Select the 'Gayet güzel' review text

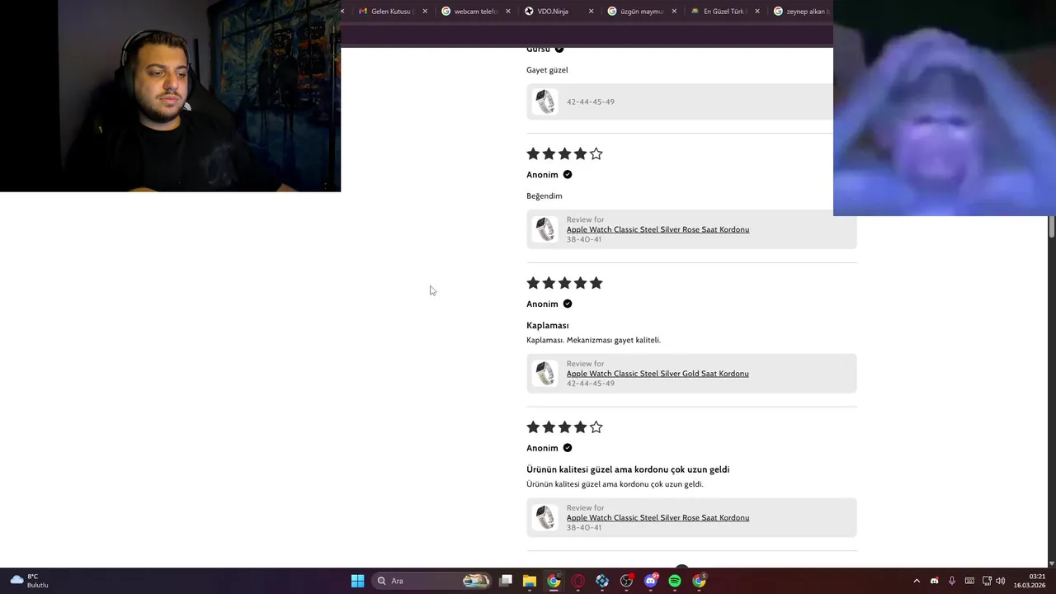pyautogui.click(x=547, y=70)
